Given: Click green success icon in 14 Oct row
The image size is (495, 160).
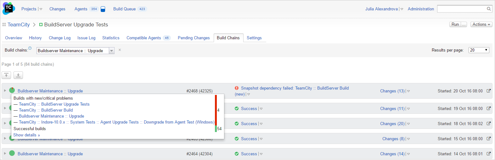Looking at the screenshot, I should pos(237,154).
